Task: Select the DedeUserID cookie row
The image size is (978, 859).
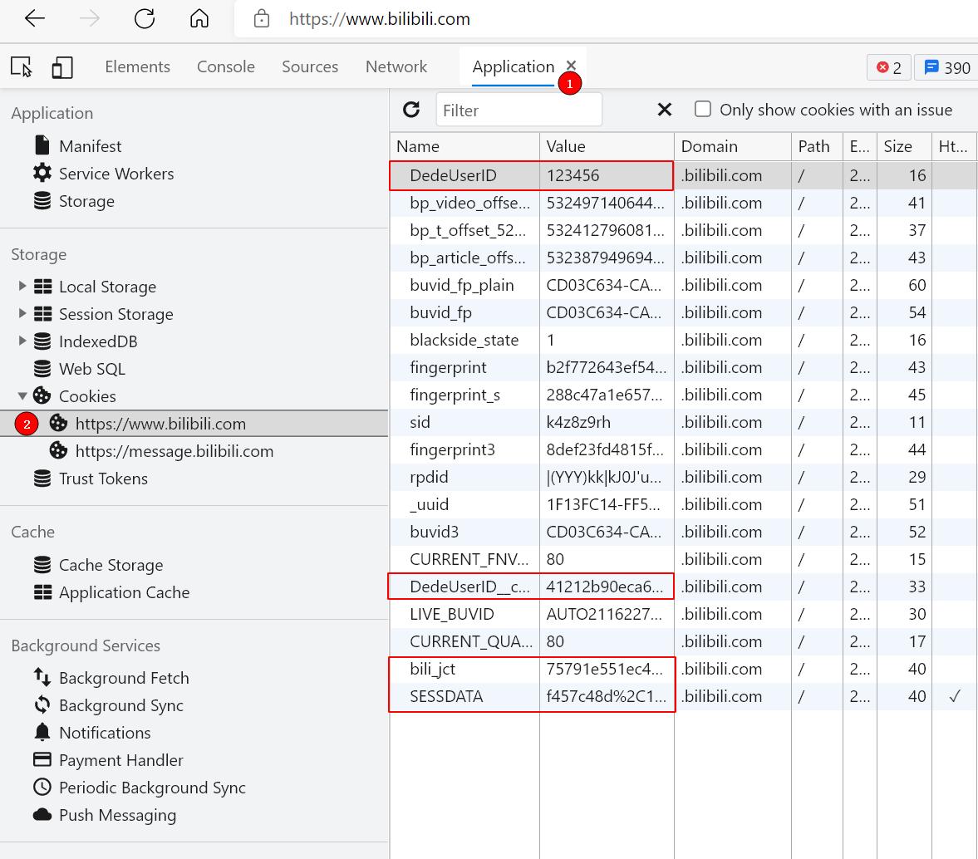Action: click(x=684, y=175)
